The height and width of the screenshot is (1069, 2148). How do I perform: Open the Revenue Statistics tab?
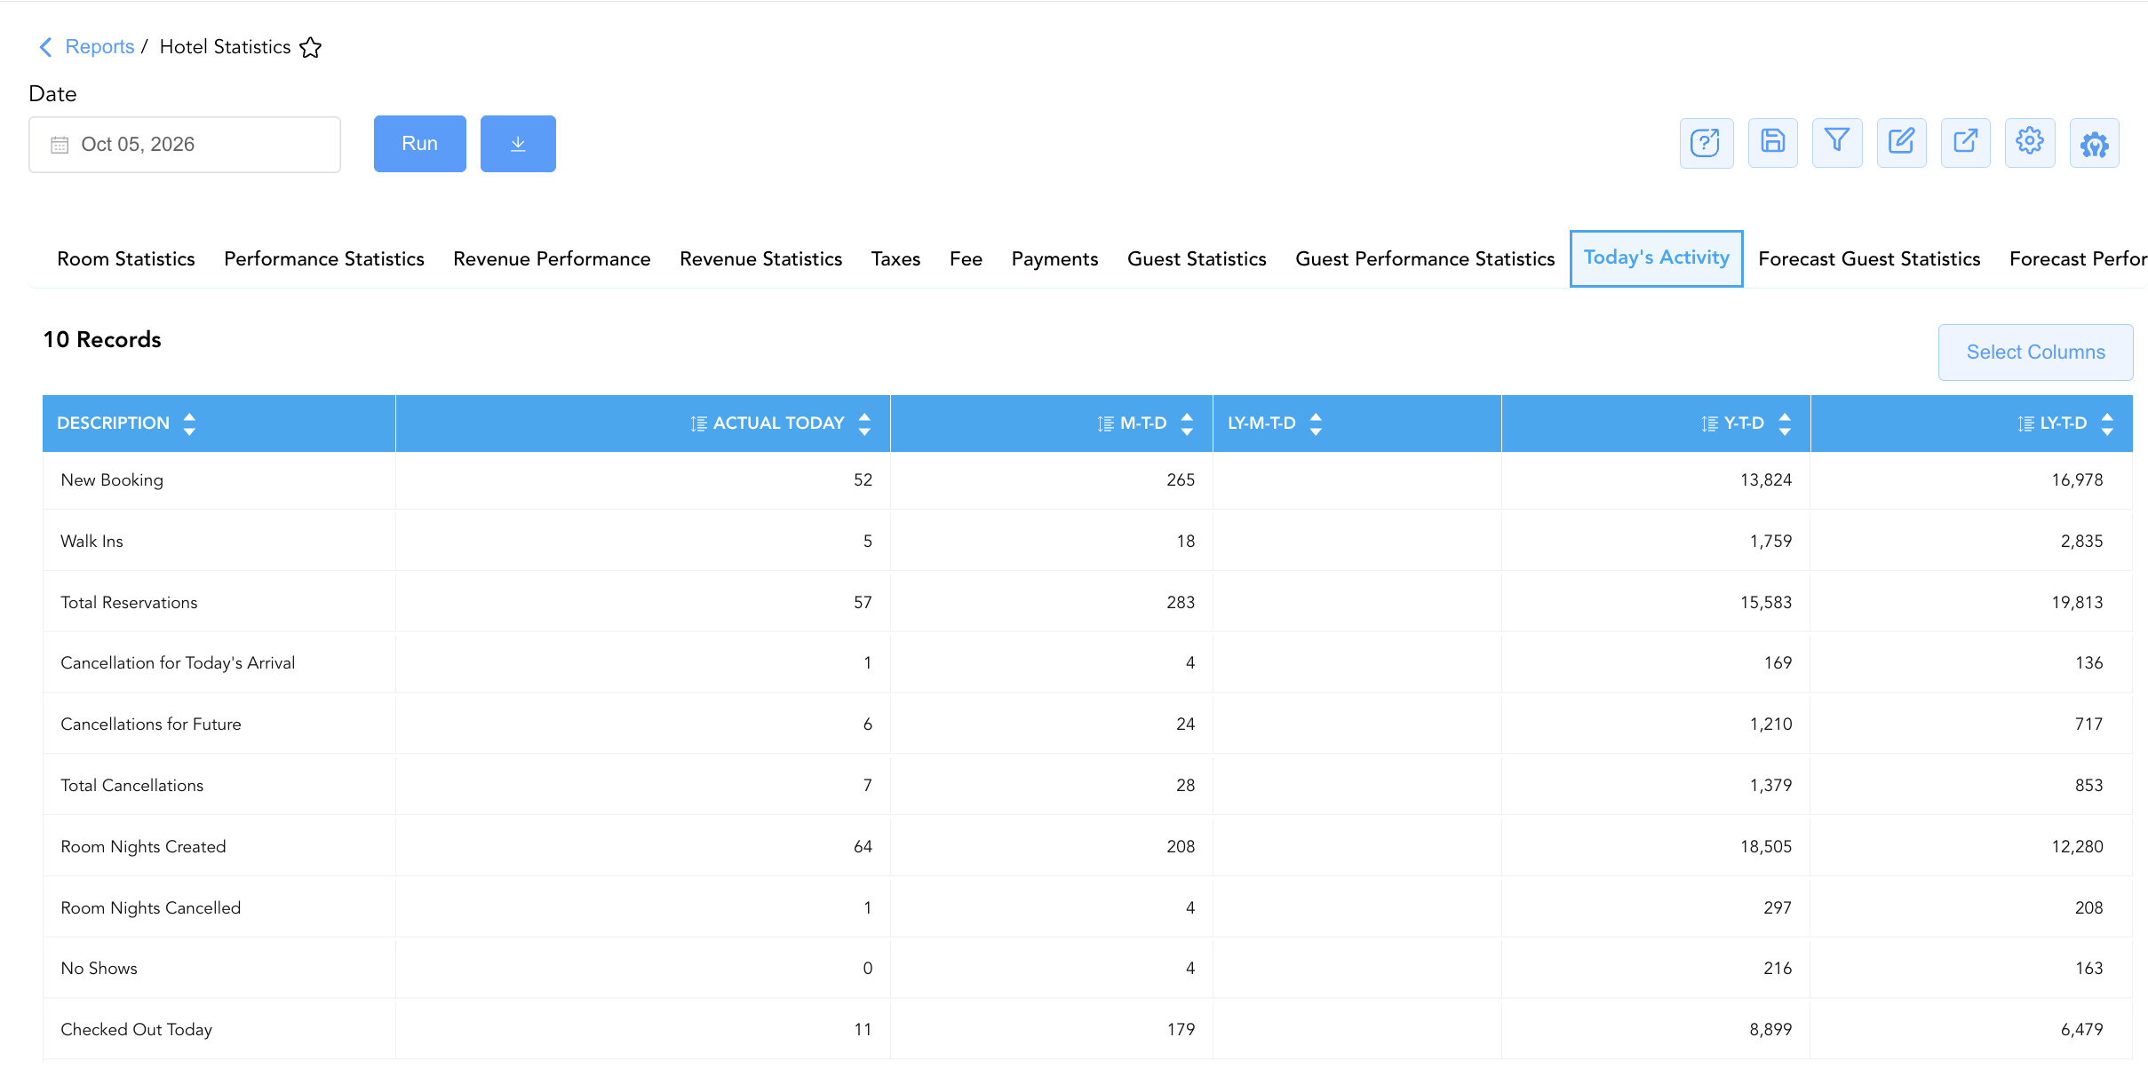(760, 259)
